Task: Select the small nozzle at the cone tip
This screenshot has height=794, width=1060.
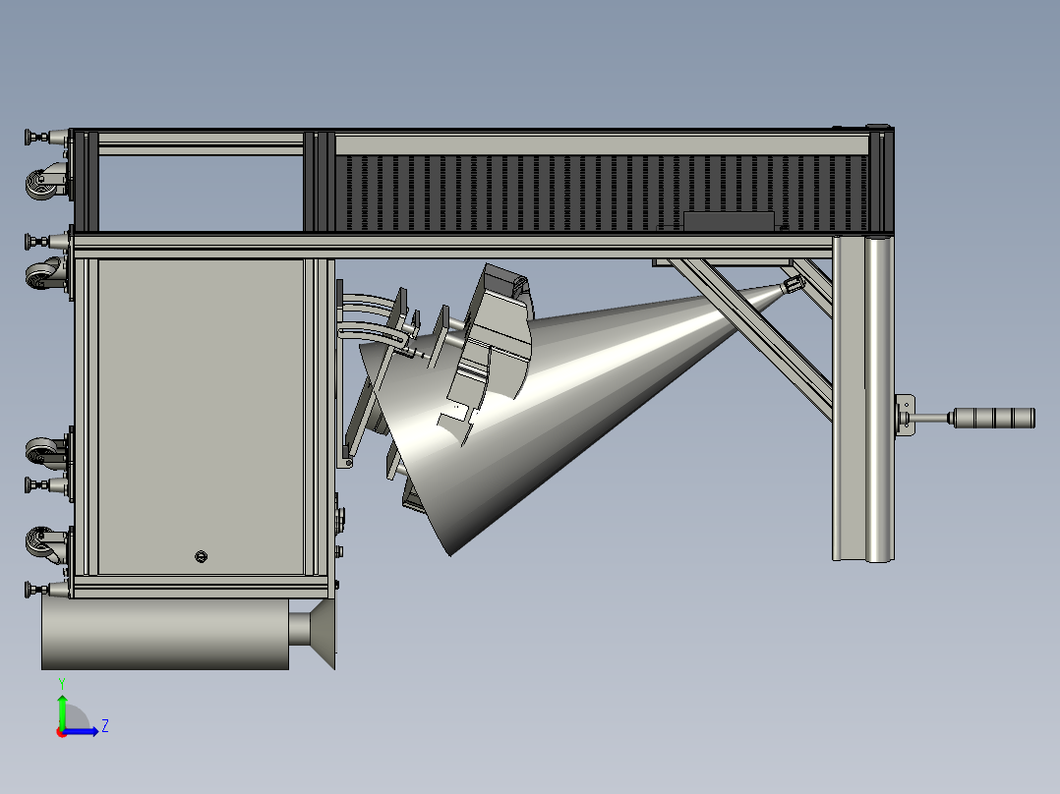Action: 792,285
